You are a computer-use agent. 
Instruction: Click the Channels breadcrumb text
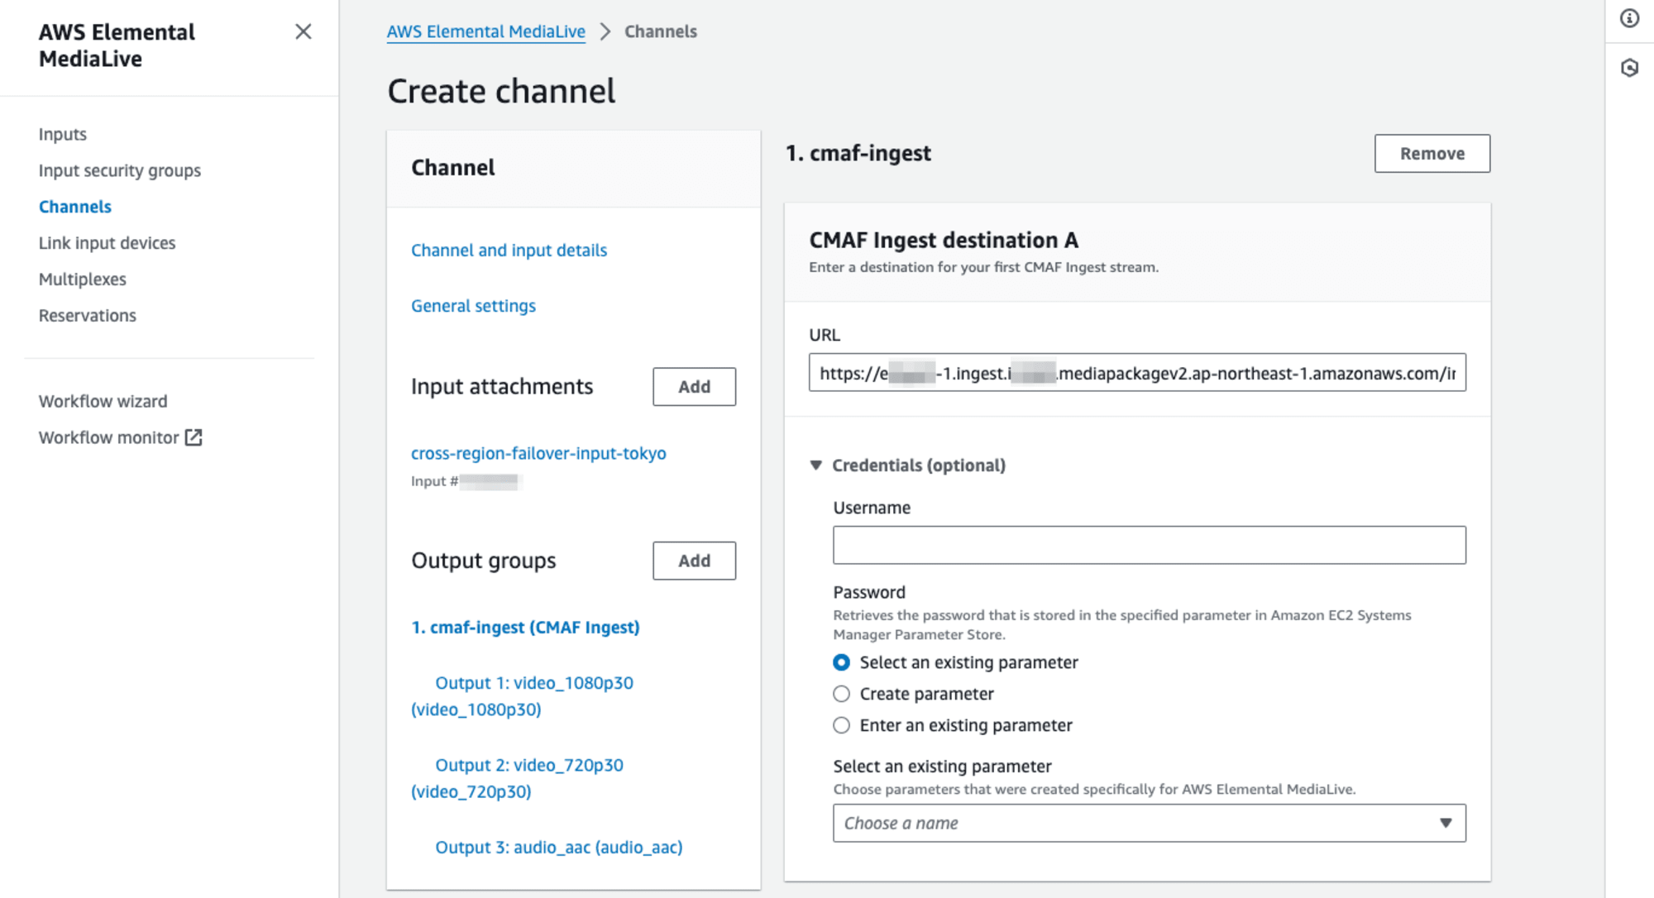[661, 31]
